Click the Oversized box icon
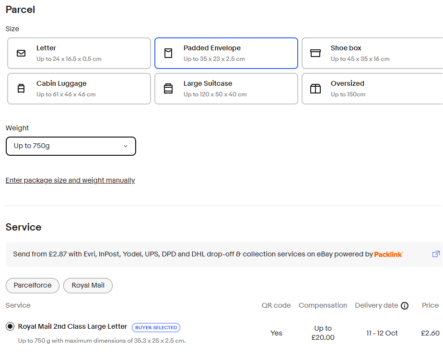 pyautogui.click(x=315, y=88)
